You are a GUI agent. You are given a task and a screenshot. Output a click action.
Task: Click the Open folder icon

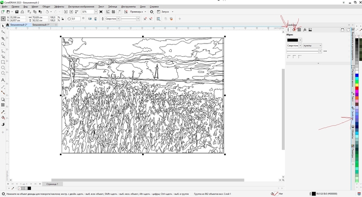[8, 11]
